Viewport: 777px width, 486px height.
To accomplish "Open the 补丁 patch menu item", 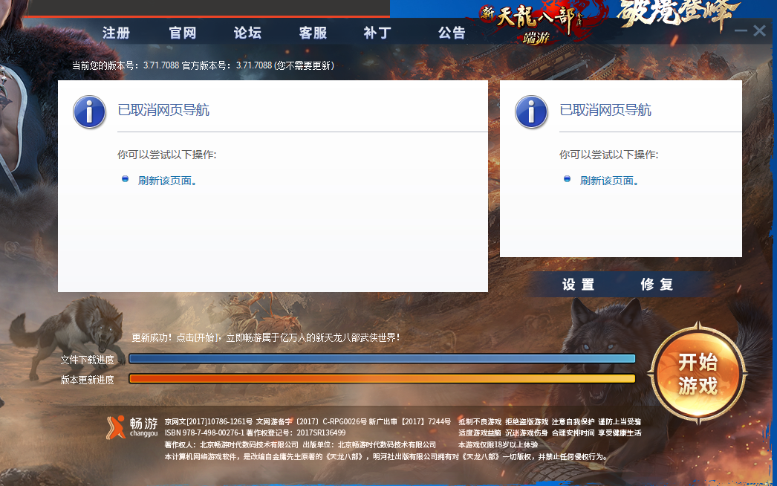I will point(377,33).
